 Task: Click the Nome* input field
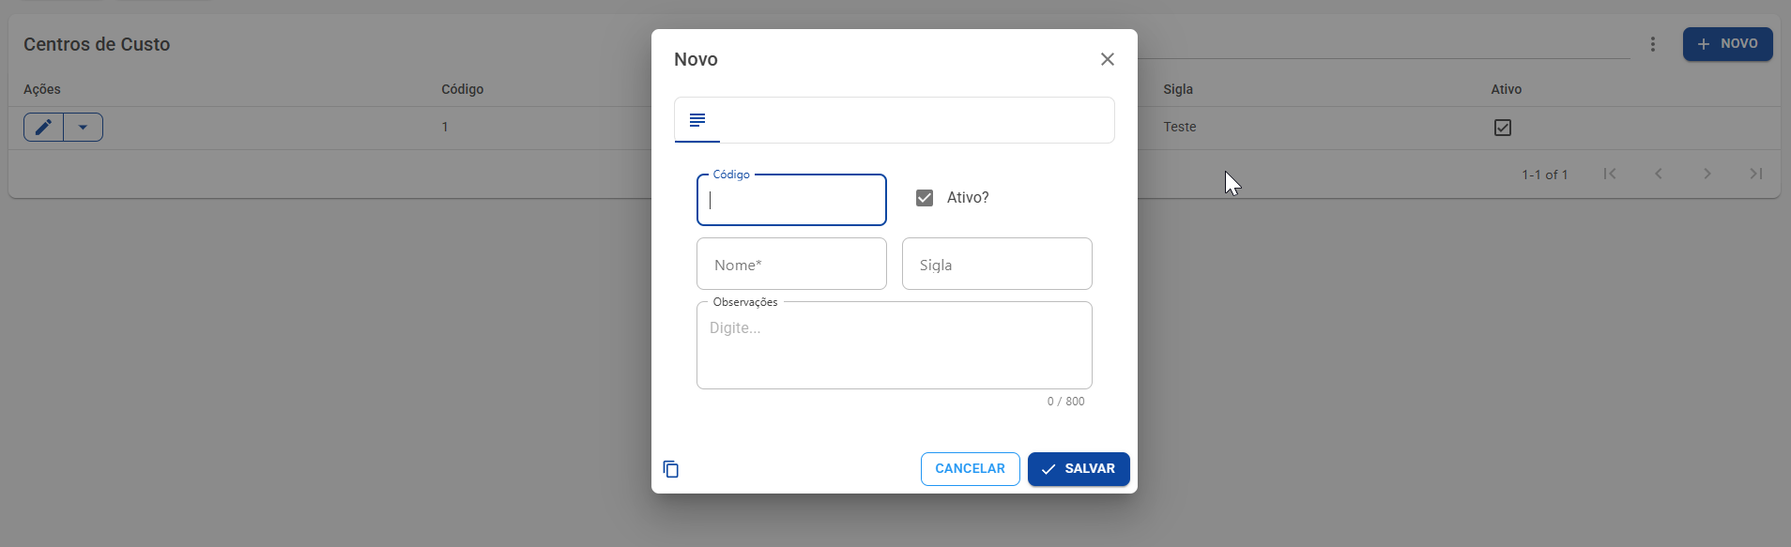(791, 264)
